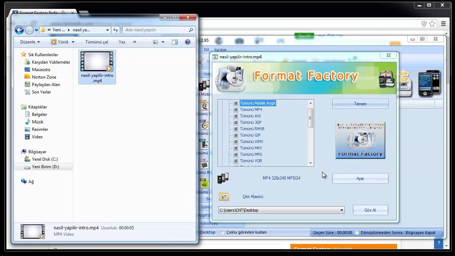Click the Göz At browse button
The height and width of the screenshot is (256, 455).
tap(370, 210)
